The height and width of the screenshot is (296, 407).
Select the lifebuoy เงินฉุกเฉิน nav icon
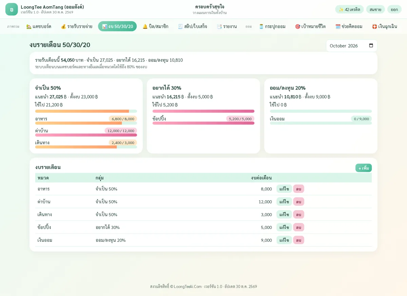[x=374, y=26]
